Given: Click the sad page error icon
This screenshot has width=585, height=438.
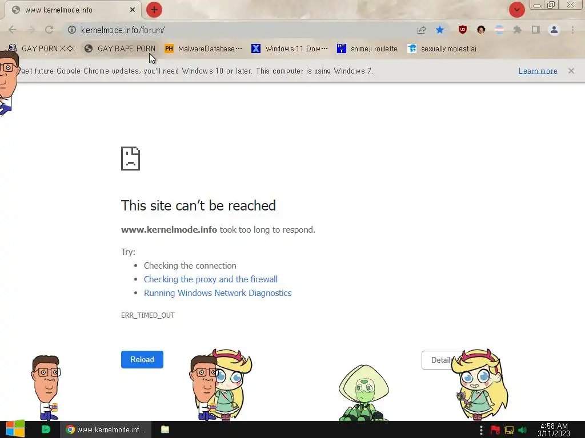Looking at the screenshot, I should point(131,159).
